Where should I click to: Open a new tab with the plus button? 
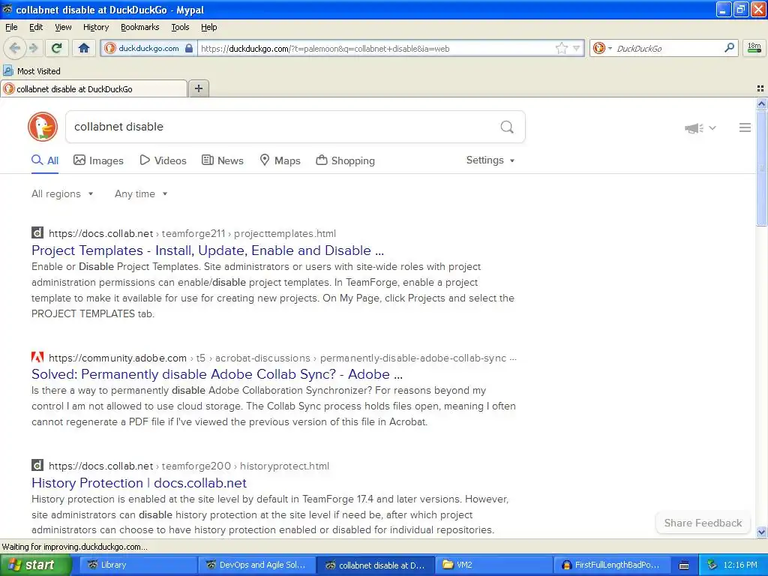198,88
